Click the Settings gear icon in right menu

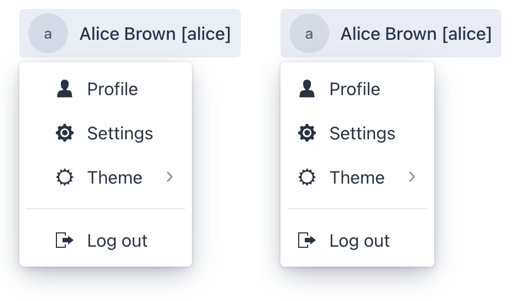tap(307, 133)
